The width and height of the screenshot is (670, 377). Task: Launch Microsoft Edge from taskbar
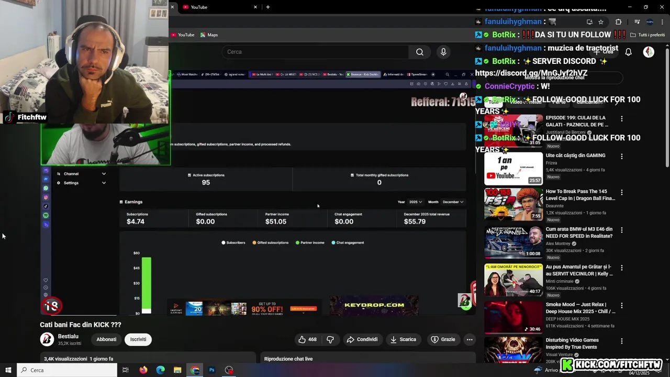coord(160,370)
